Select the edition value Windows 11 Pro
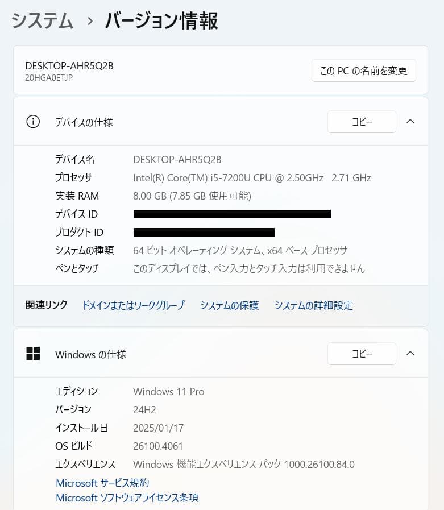This screenshot has height=510, width=444. pos(168,392)
